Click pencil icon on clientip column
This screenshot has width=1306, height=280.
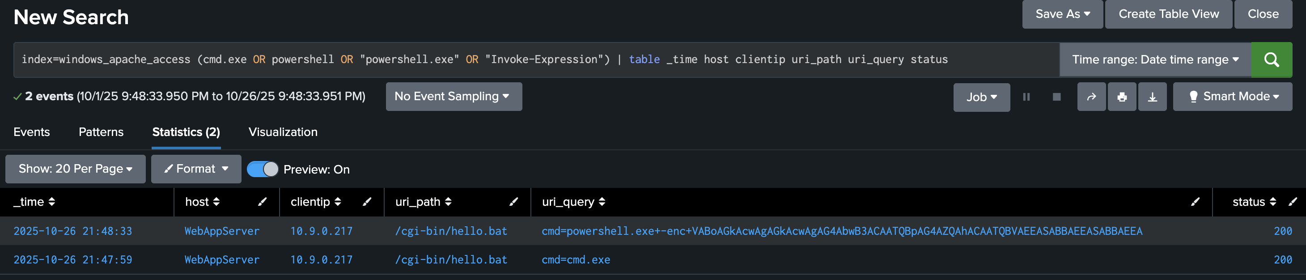367,202
